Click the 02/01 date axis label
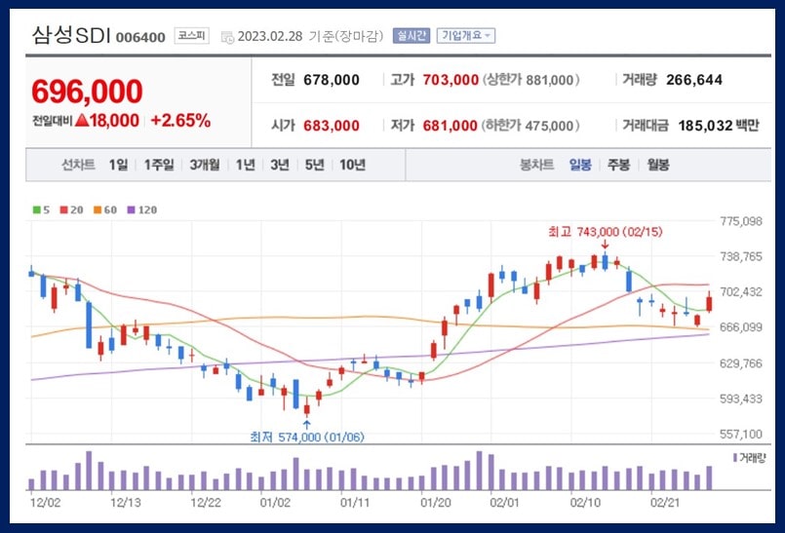 (505, 503)
